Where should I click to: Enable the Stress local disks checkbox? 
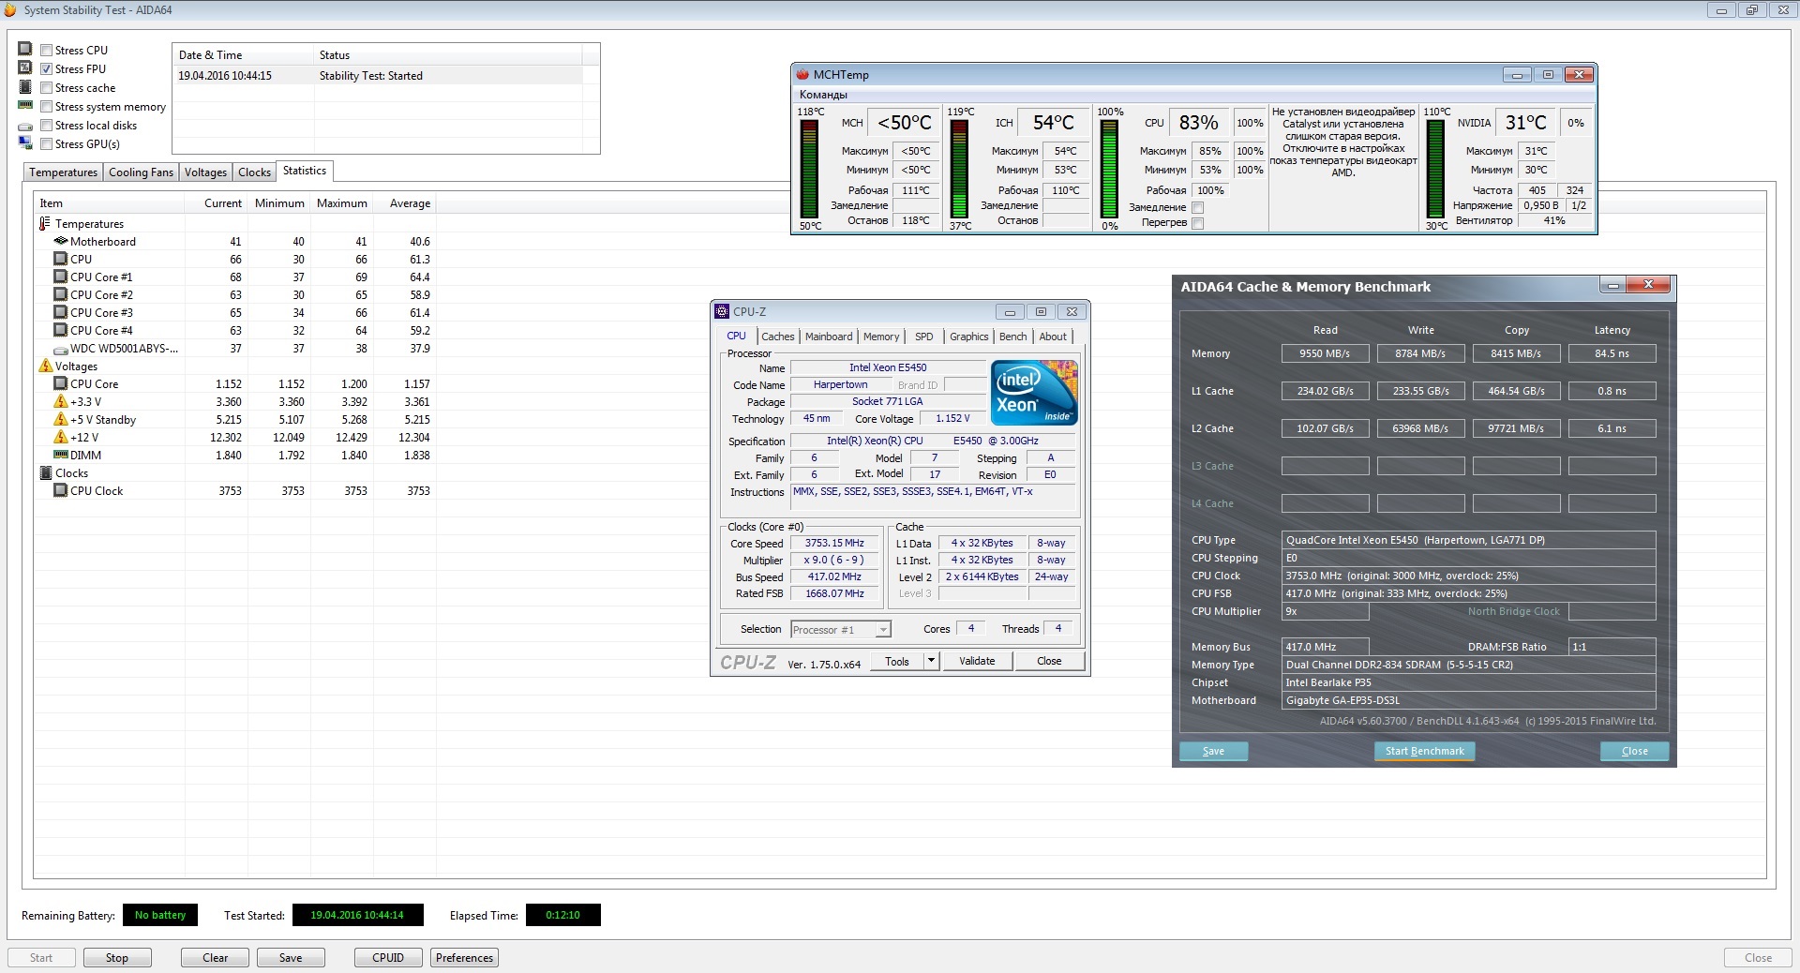(46, 126)
